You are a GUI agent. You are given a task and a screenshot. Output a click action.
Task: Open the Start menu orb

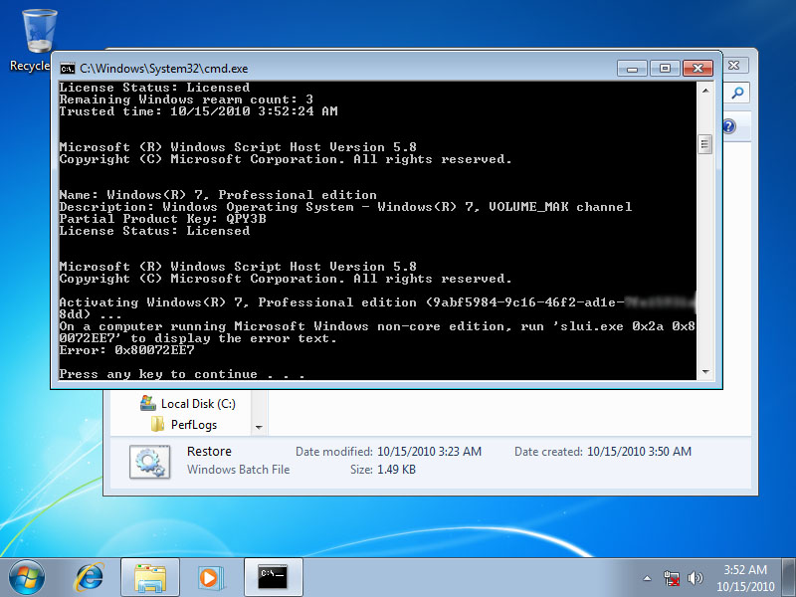[27, 578]
